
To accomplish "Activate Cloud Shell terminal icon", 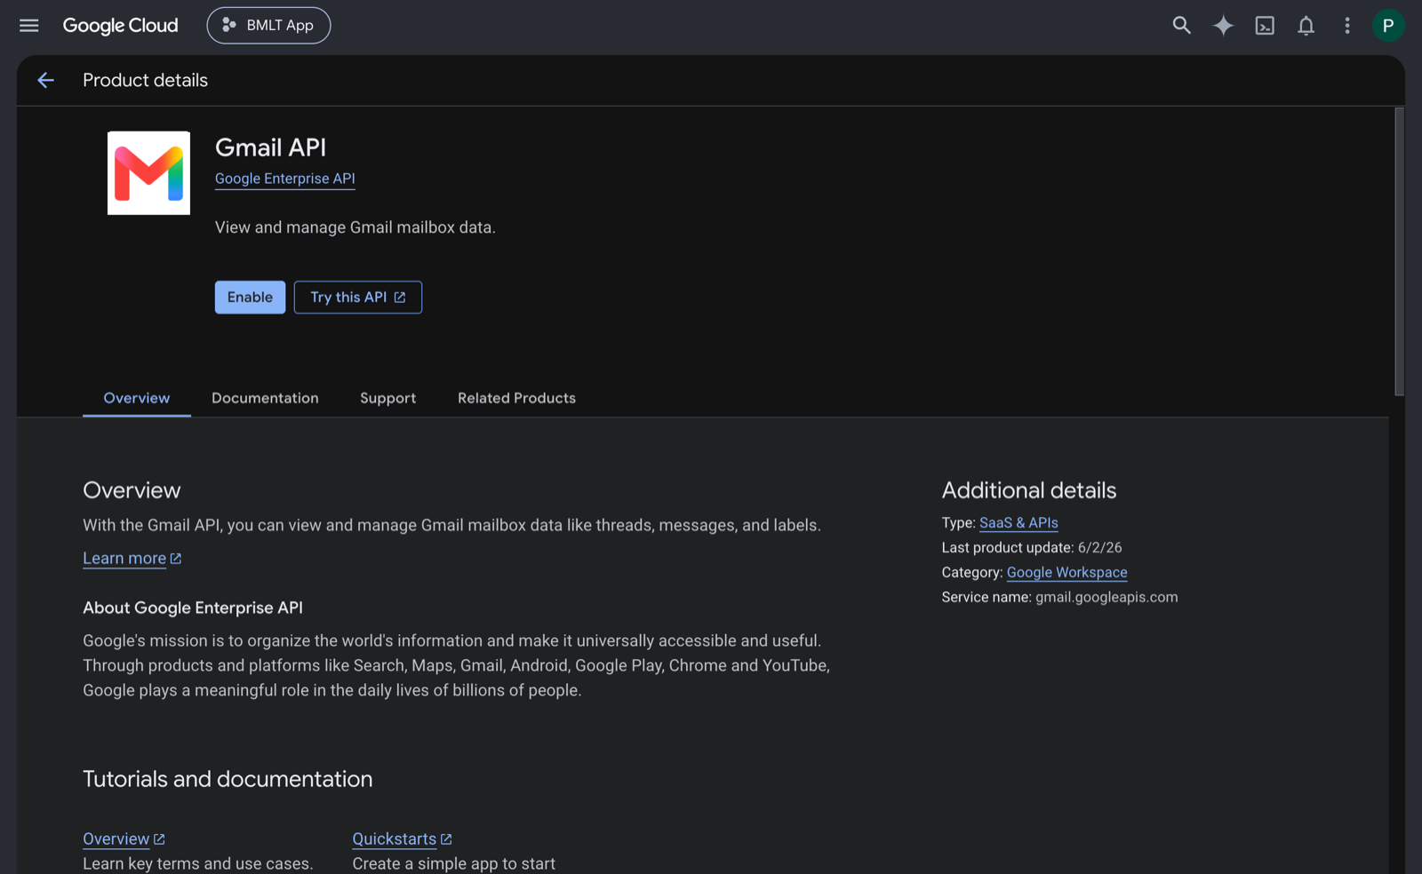I will point(1264,26).
